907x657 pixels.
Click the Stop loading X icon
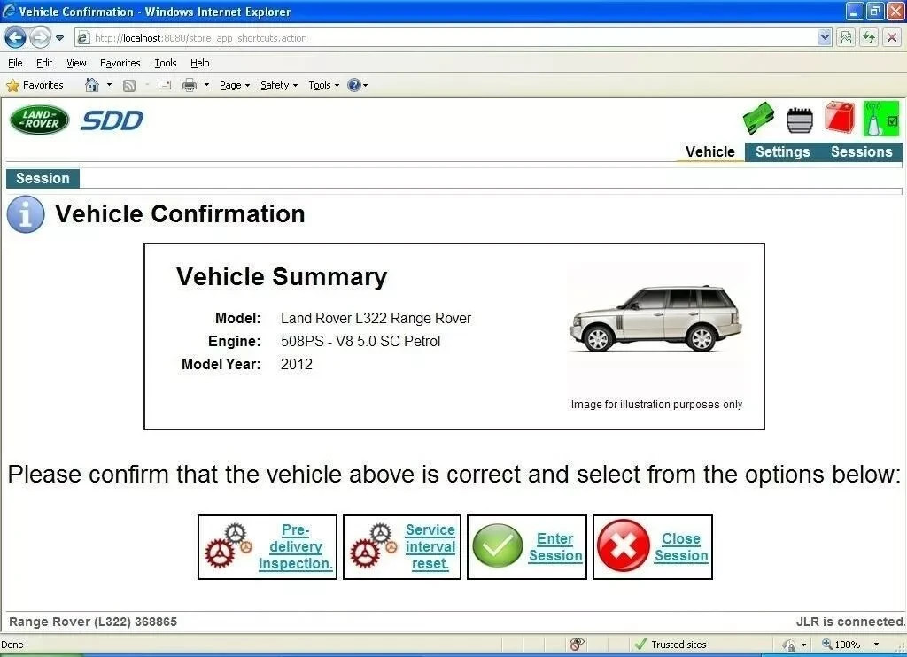[892, 38]
